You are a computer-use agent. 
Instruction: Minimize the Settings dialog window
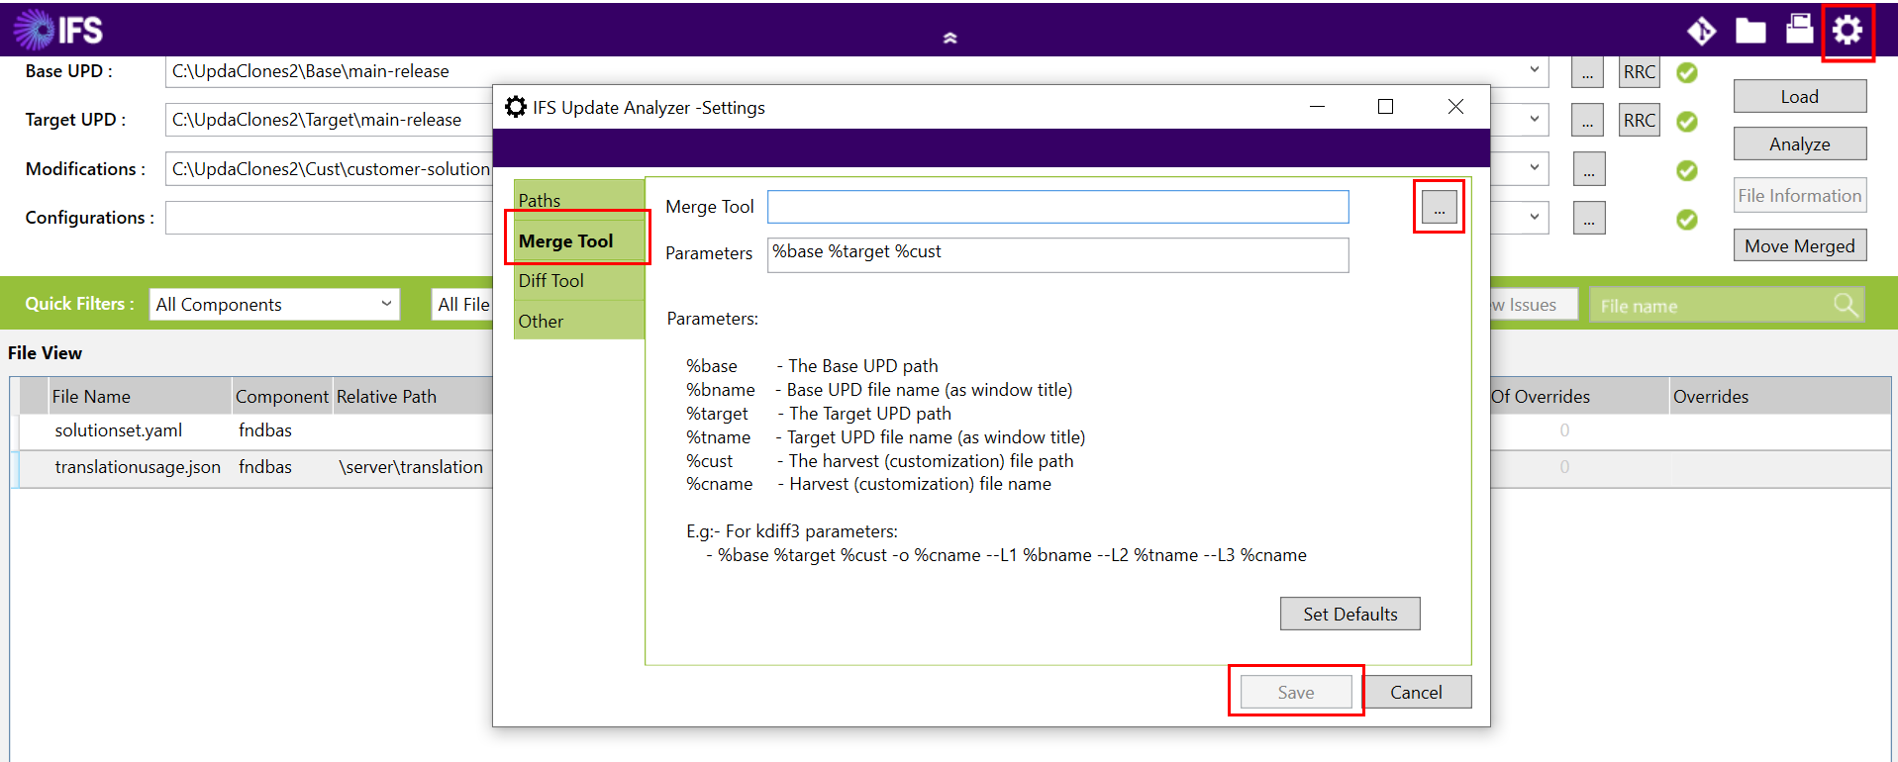[1317, 107]
